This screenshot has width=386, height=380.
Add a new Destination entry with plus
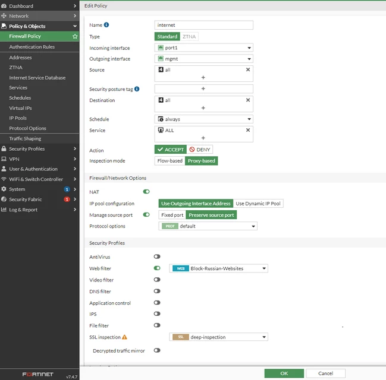coord(203,108)
